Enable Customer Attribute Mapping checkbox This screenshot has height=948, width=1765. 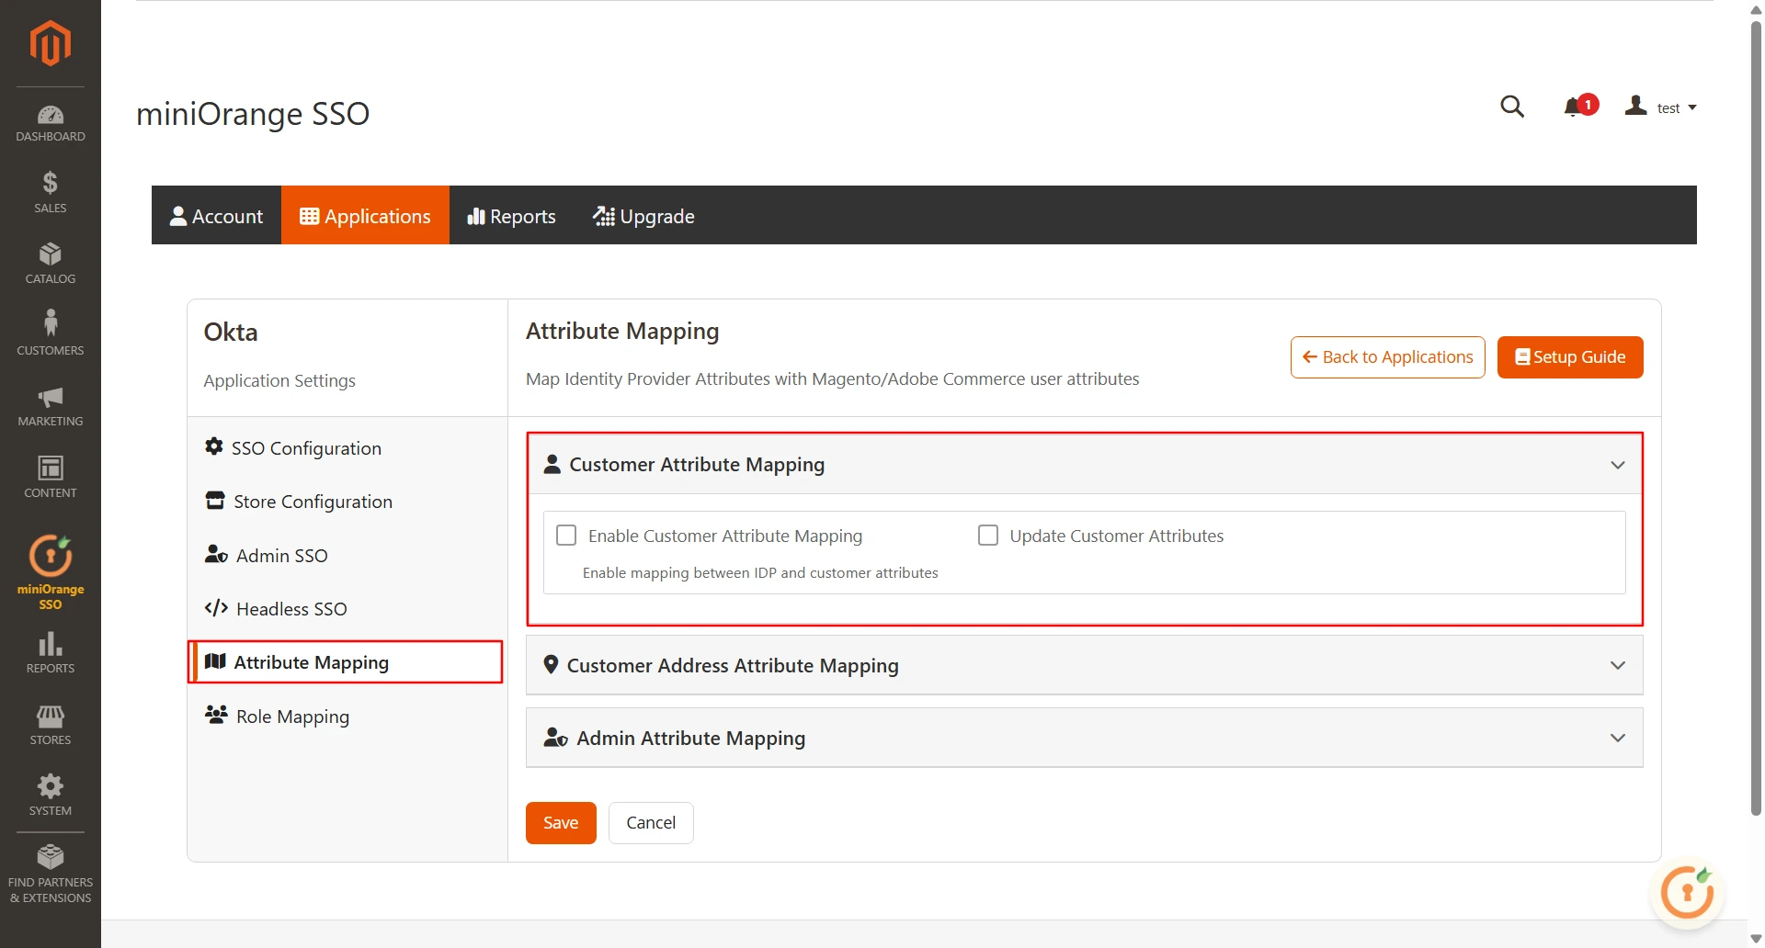[x=565, y=535]
